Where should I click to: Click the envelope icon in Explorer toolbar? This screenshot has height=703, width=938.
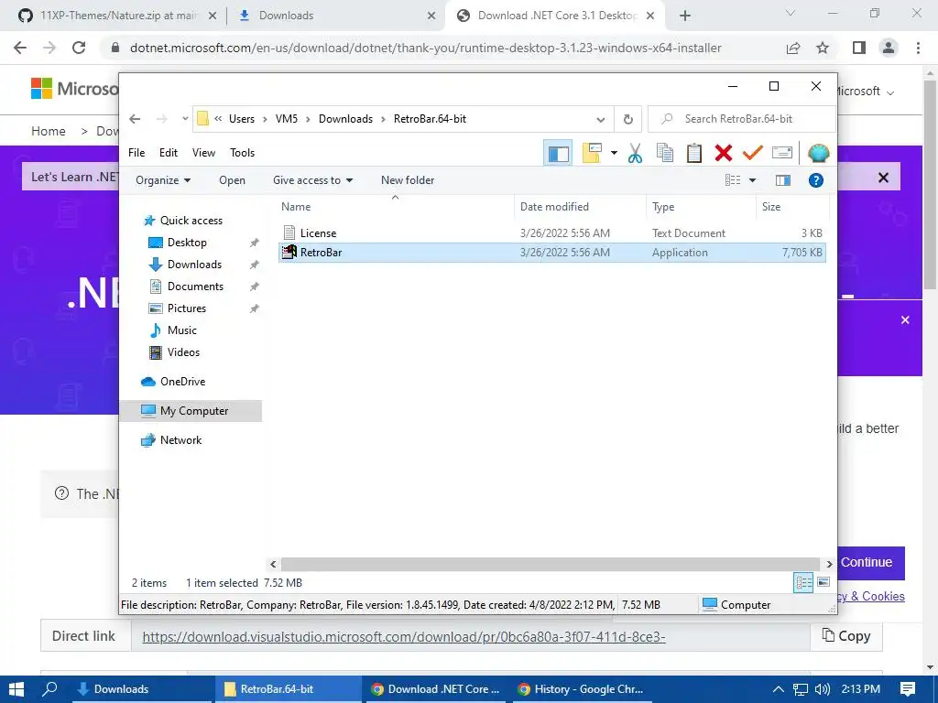click(x=782, y=153)
